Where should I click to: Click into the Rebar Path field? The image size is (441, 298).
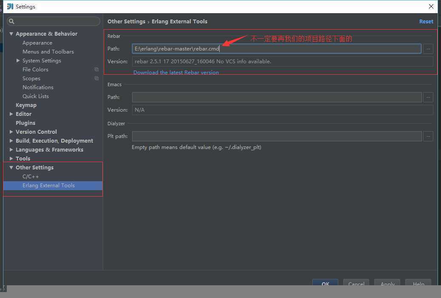[277, 49]
